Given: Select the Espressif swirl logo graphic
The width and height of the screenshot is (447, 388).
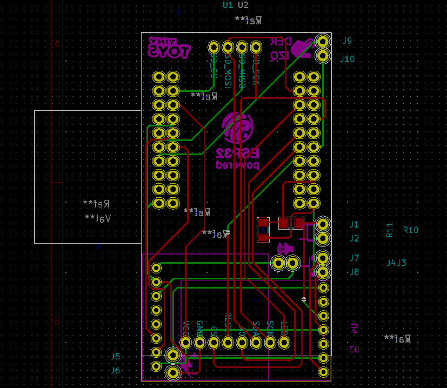Looking at the screenshot, I should click(x=238, y=128).
